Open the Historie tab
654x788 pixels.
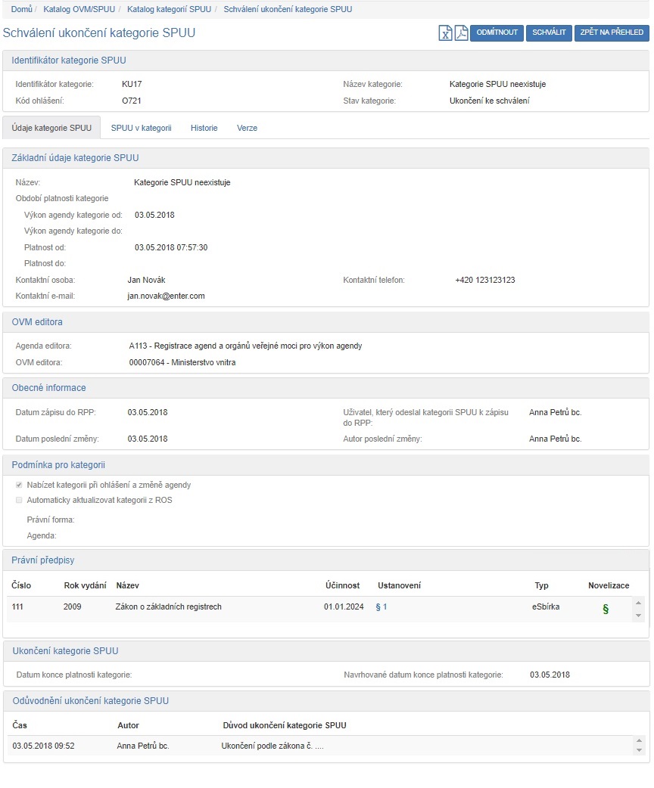tap(204, 128)
